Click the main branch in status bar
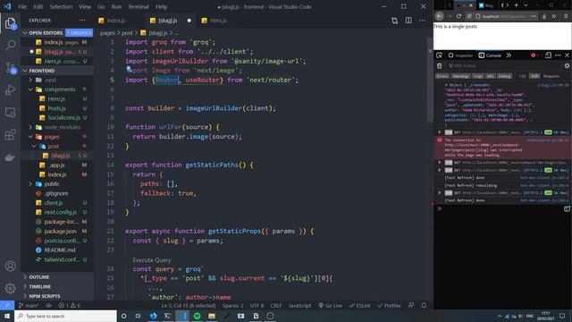Screen dimensions: 572x322 (x=29, y=305)
